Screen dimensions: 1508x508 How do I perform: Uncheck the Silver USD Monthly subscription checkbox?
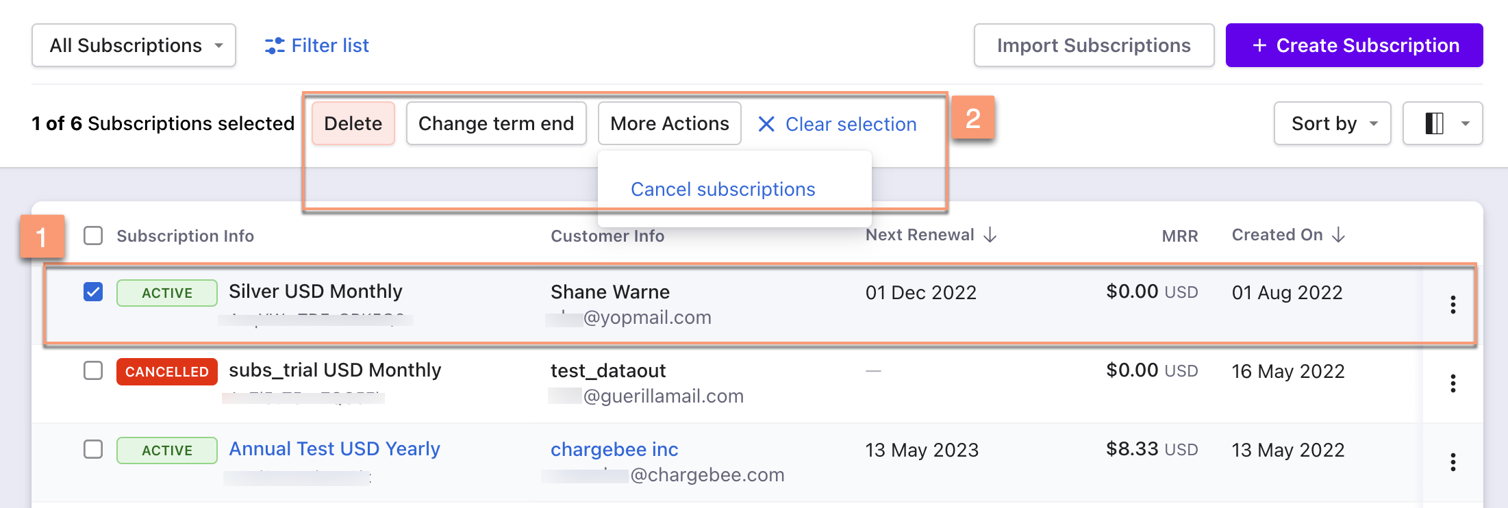(93, 292)
